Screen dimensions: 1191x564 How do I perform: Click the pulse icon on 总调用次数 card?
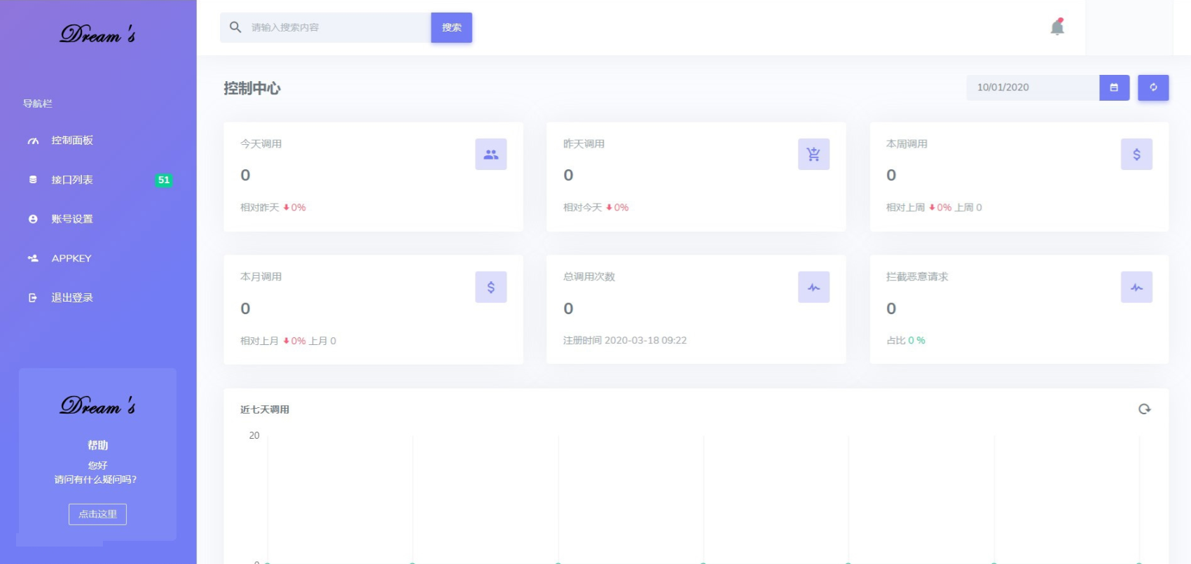coord(813,287)
